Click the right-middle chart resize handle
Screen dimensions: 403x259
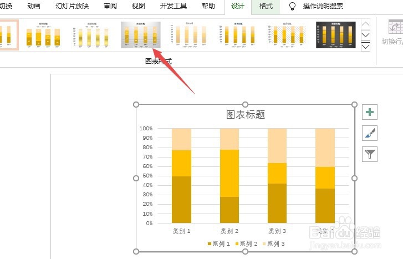354,178
